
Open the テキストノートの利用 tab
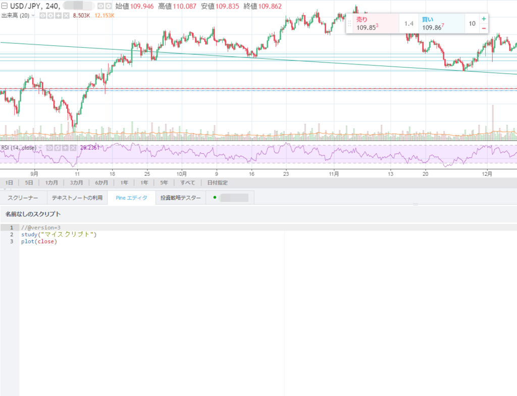point(77,197)
